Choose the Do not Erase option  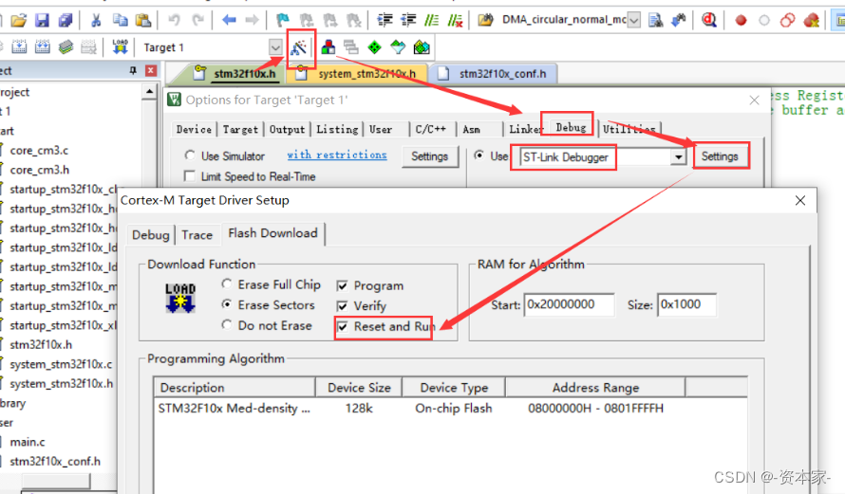click(x=227, y=324)
